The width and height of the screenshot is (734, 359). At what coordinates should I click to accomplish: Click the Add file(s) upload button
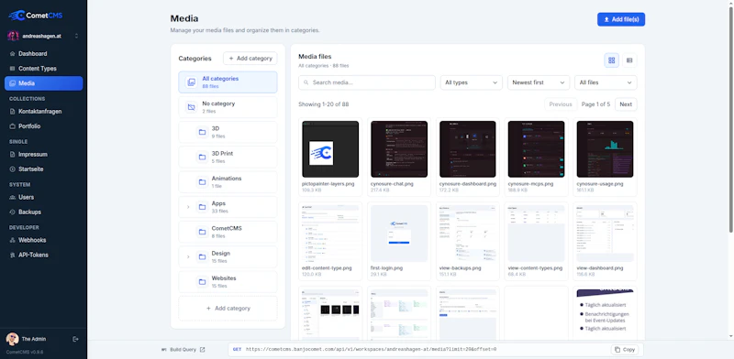(x=621, y=19)
